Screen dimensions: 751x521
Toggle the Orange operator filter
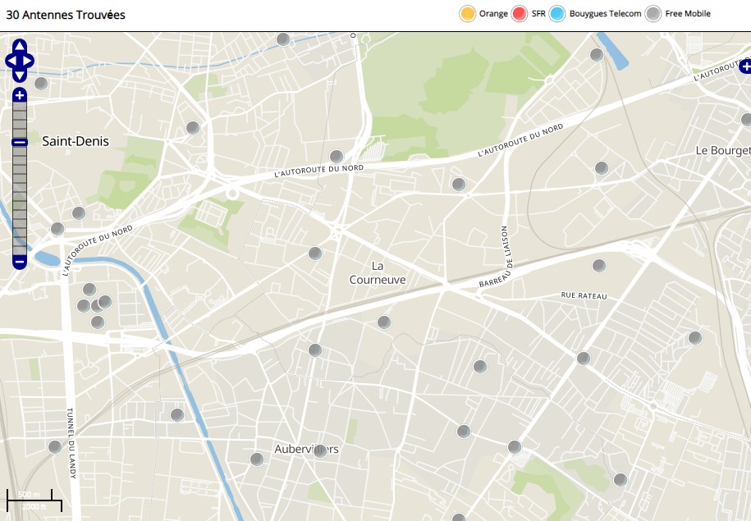[x=468, y=14]
